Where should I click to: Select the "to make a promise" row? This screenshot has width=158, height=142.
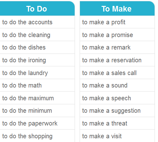click(x=117, y=35)
